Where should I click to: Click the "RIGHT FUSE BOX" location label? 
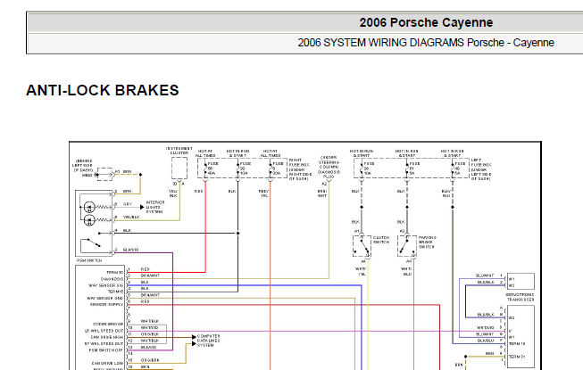click(300, 169)
